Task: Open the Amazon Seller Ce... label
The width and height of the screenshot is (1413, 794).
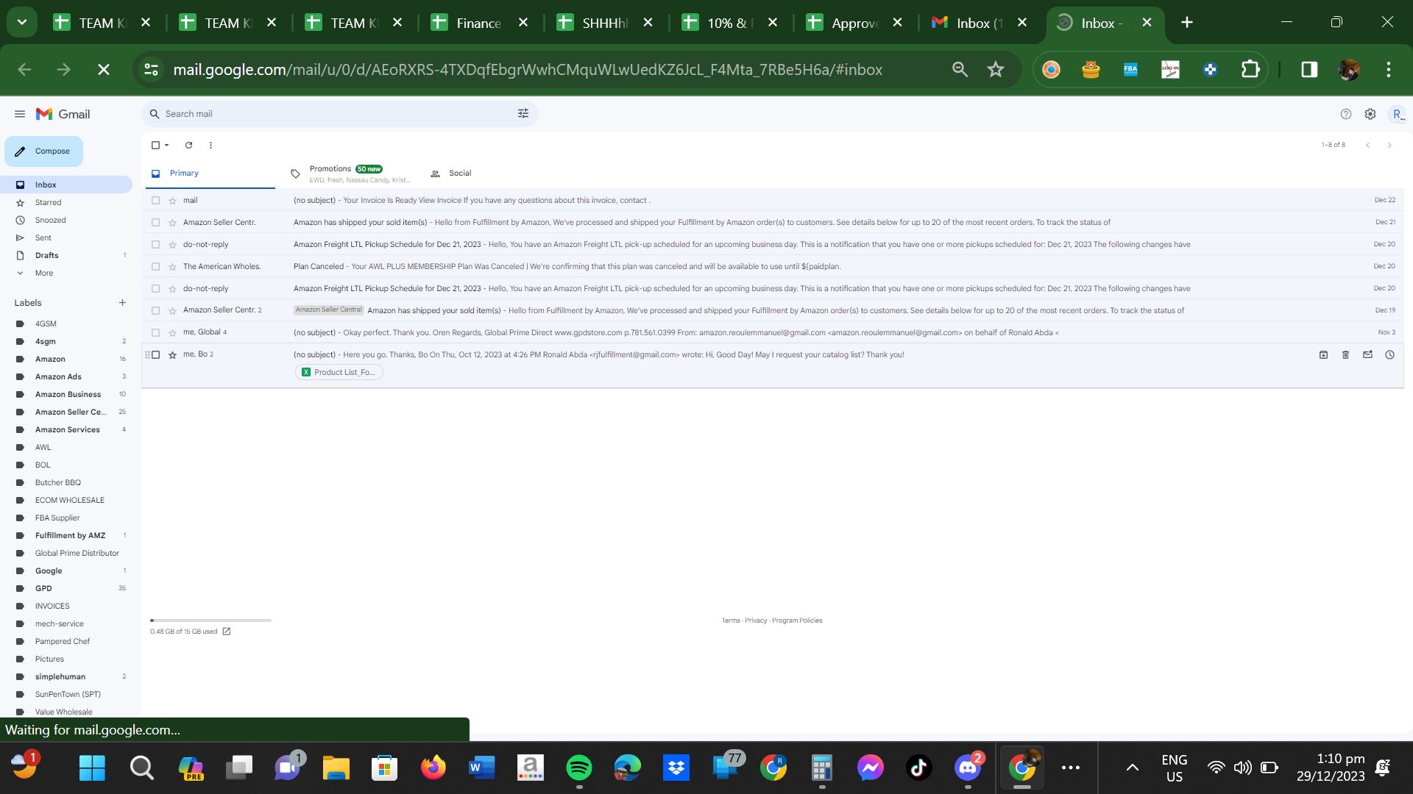Action: (71, 412)
